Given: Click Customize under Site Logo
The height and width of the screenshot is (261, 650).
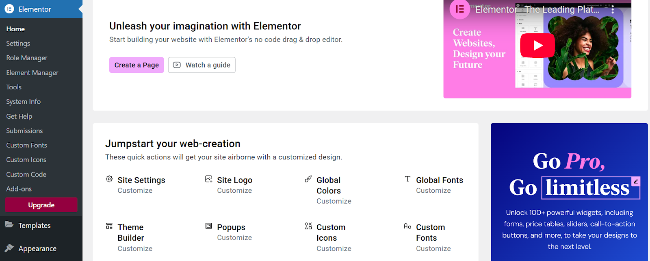Looking at the screenshot, I should (234, 191).
